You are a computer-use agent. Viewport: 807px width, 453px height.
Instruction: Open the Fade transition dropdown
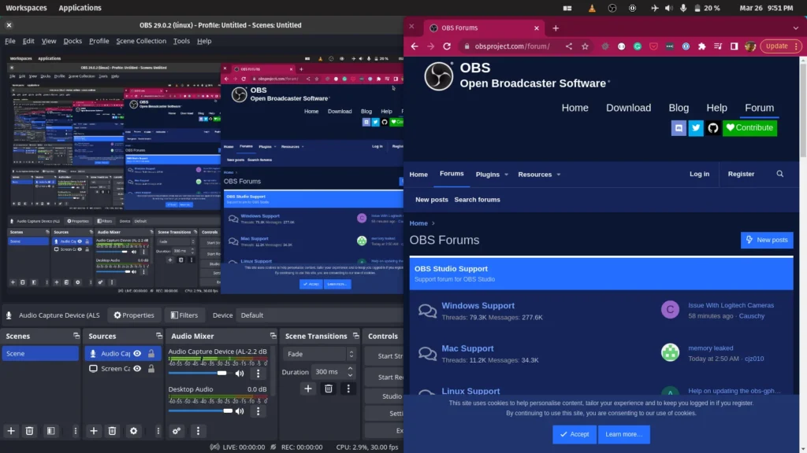point(314,354)
